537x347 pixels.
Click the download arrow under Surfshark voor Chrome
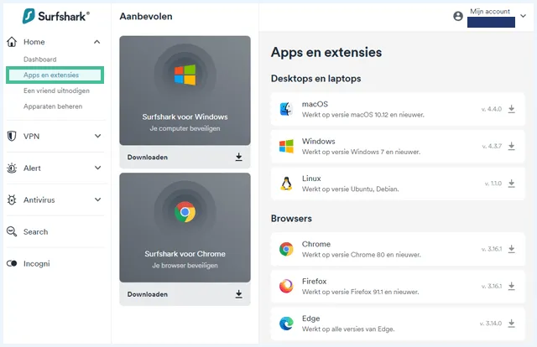(x=238, y=294)
